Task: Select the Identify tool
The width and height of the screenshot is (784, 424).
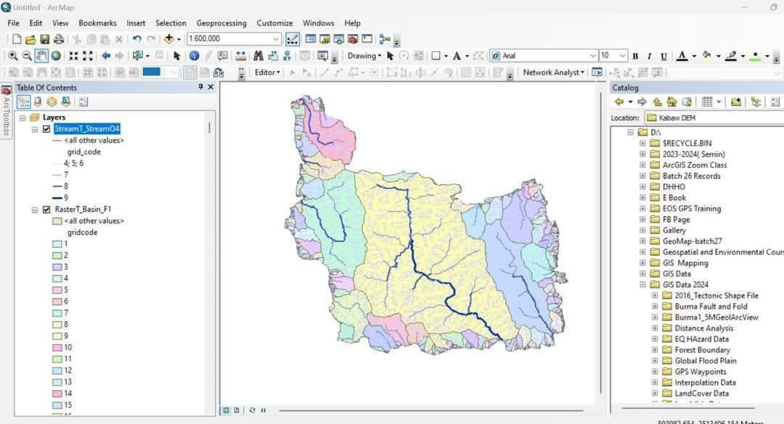Action: tap(194, 56)
